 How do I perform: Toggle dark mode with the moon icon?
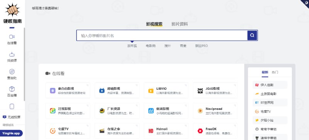[306, 2]
